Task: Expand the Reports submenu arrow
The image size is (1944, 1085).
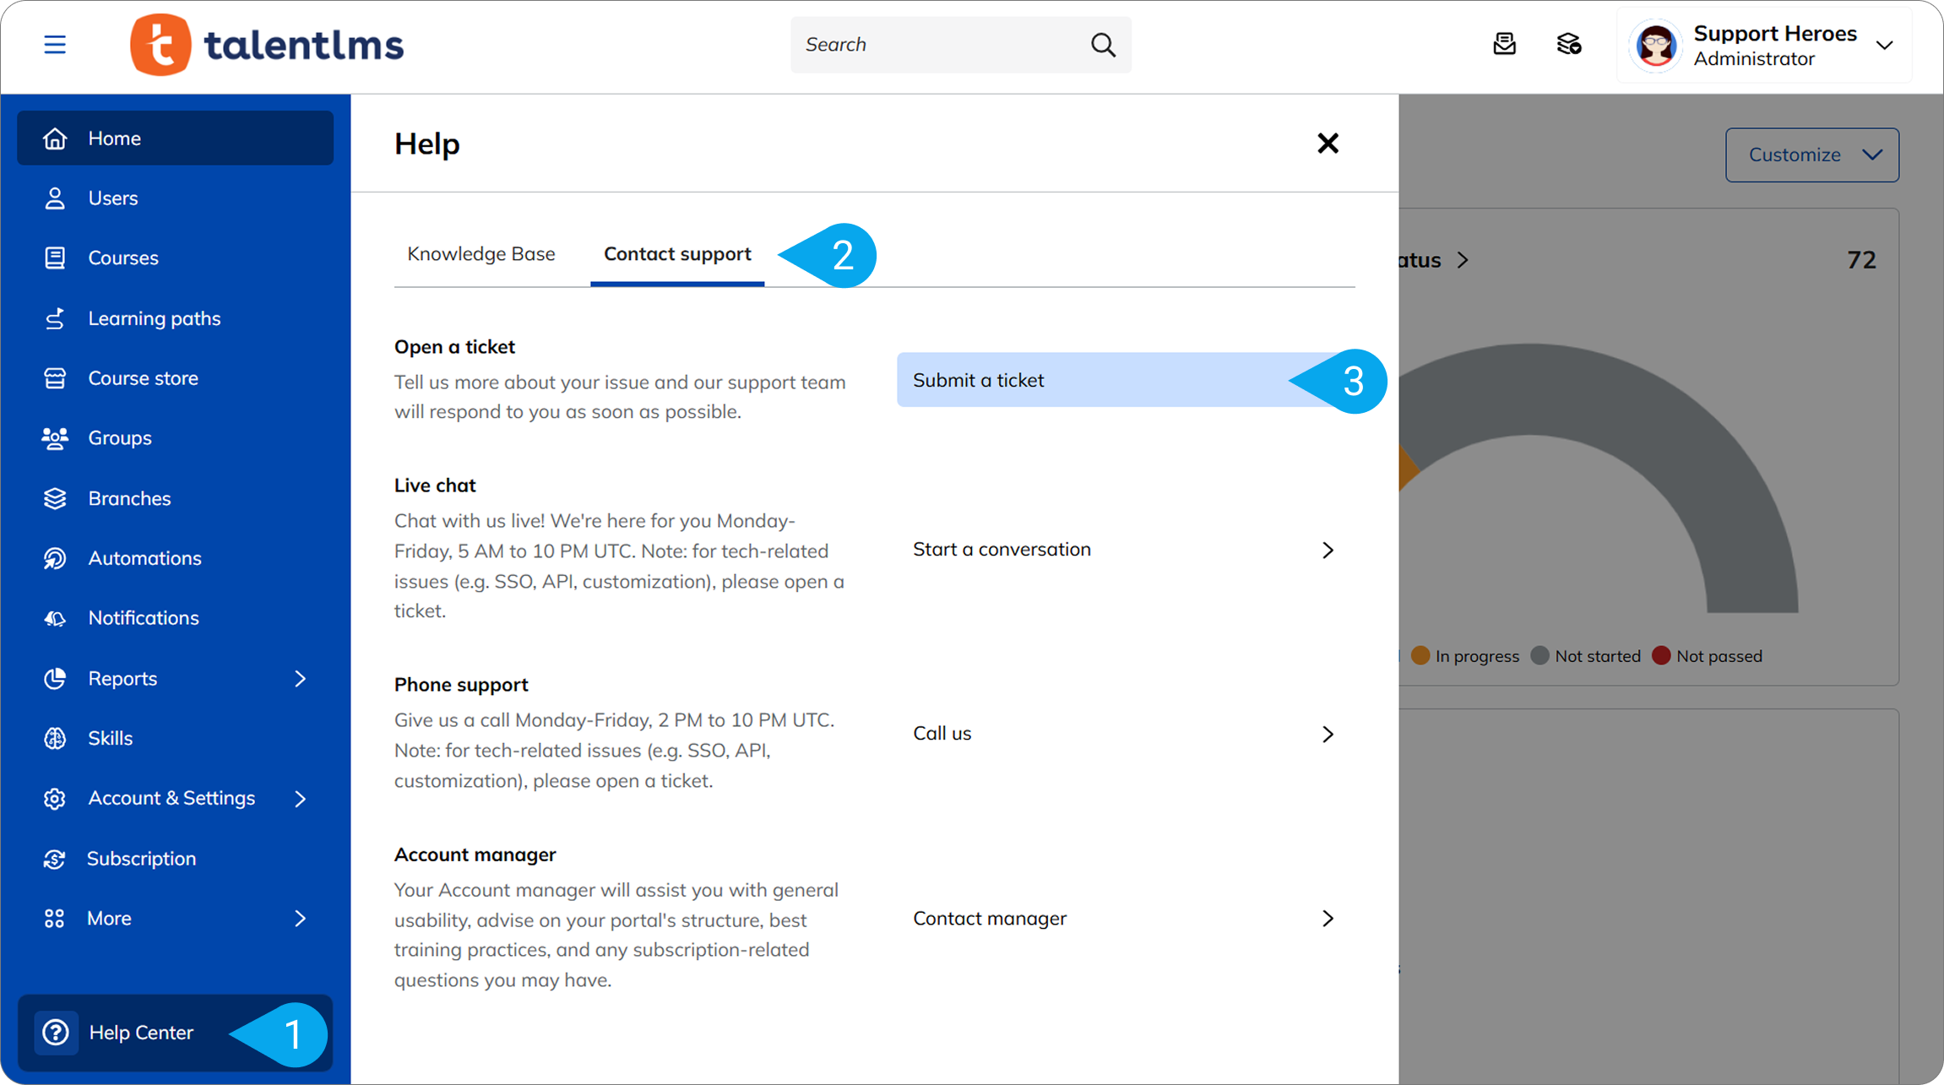Action: tap(301, 678)
